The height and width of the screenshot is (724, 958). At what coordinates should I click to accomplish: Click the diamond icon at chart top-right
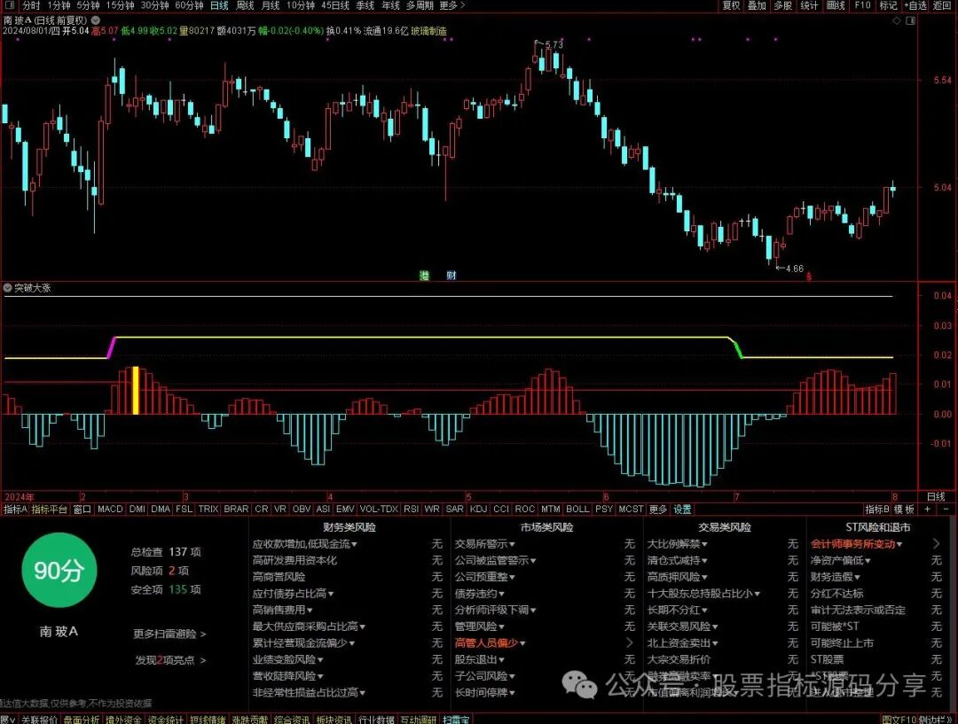click(897, 20)
